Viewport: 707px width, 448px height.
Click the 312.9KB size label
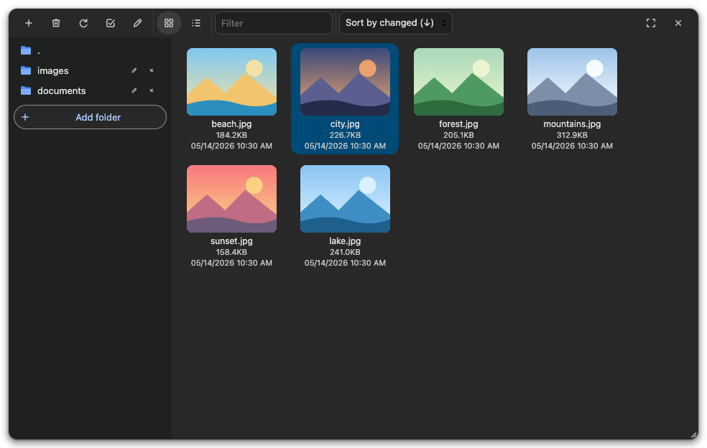[x=572, y=135]
